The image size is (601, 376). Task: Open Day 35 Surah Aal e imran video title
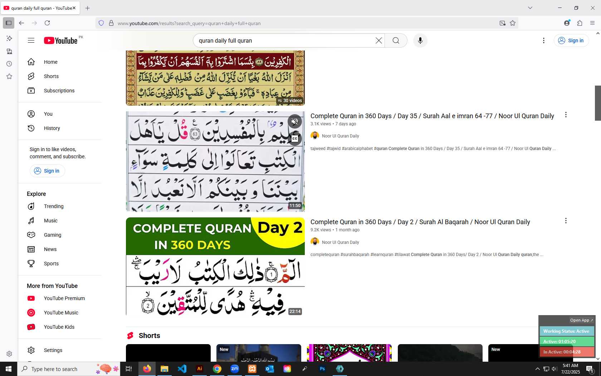(x=432, y=116)
